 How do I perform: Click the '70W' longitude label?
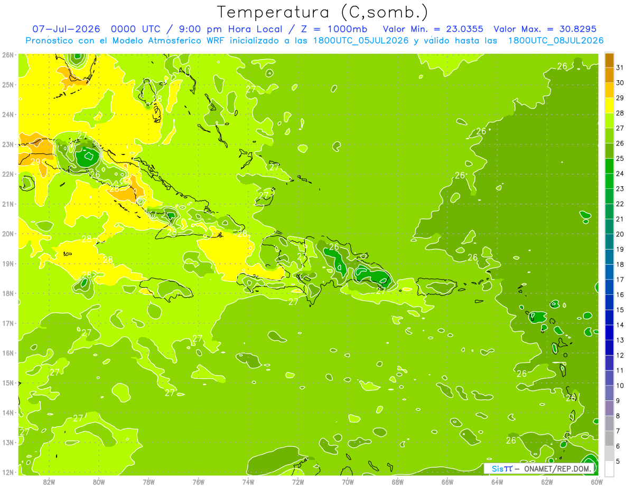coord(348,482)
